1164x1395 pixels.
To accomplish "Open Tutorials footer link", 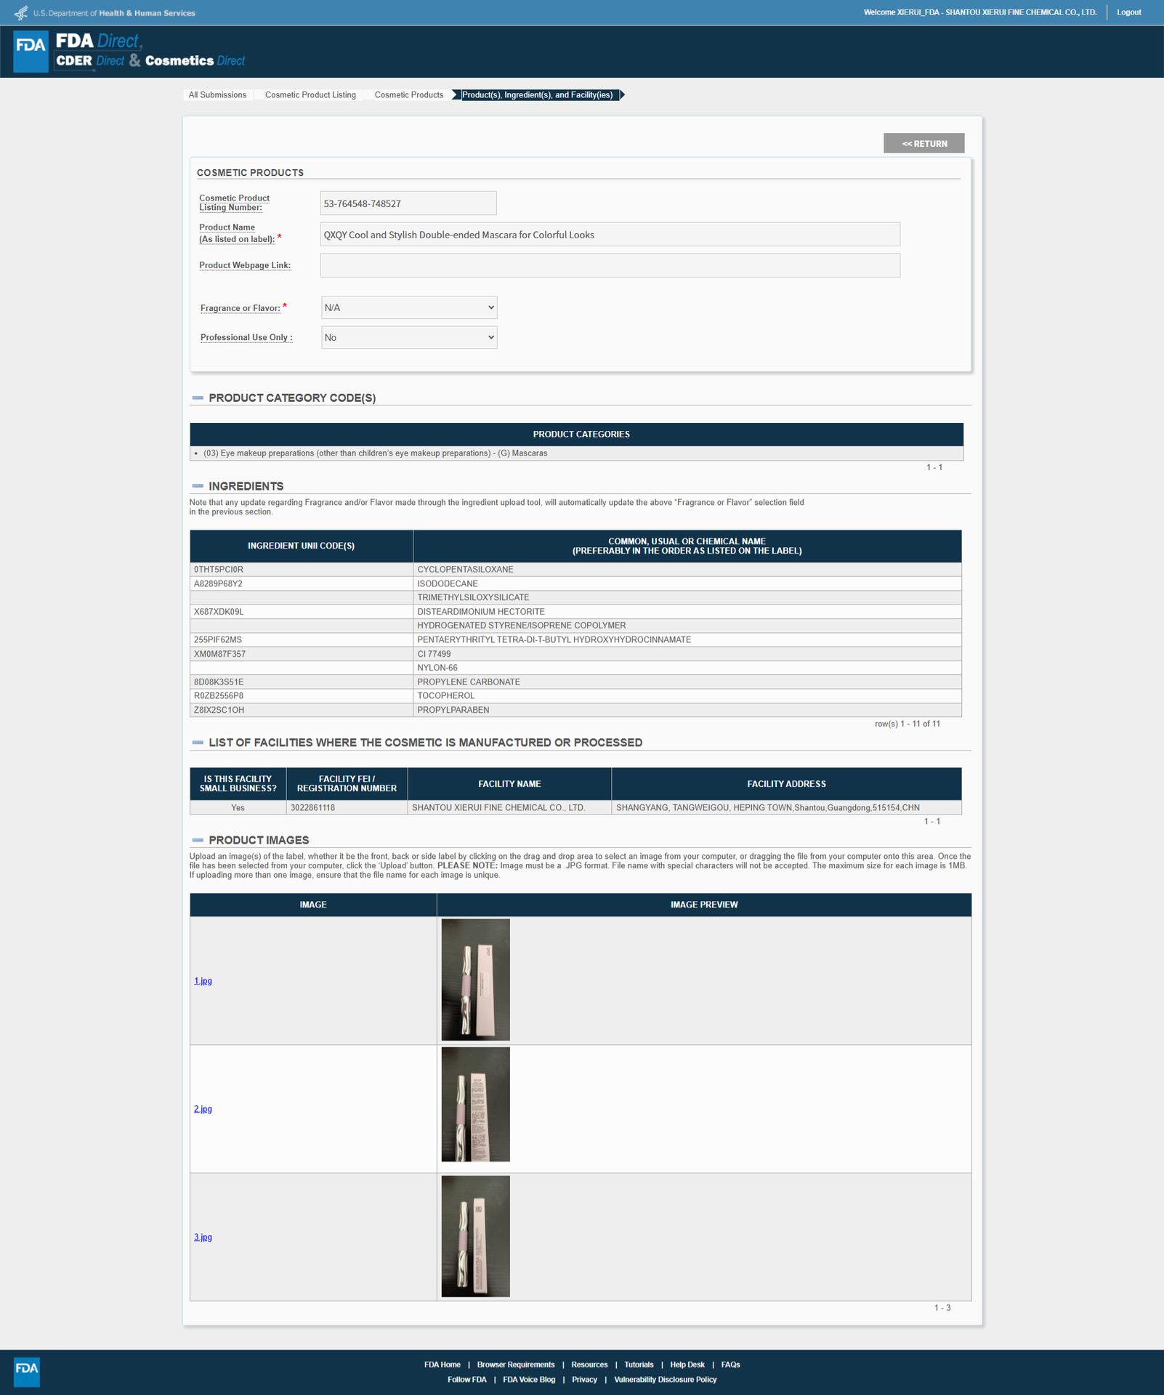I will (639, 1364).
